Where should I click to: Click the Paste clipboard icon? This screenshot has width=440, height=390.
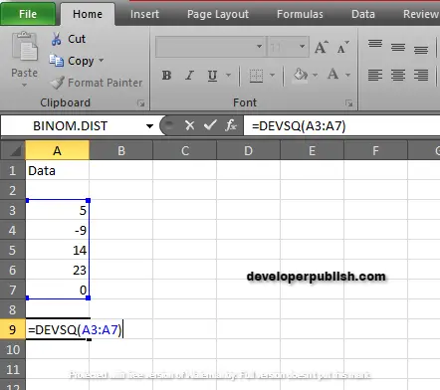(x=25, y=47)
